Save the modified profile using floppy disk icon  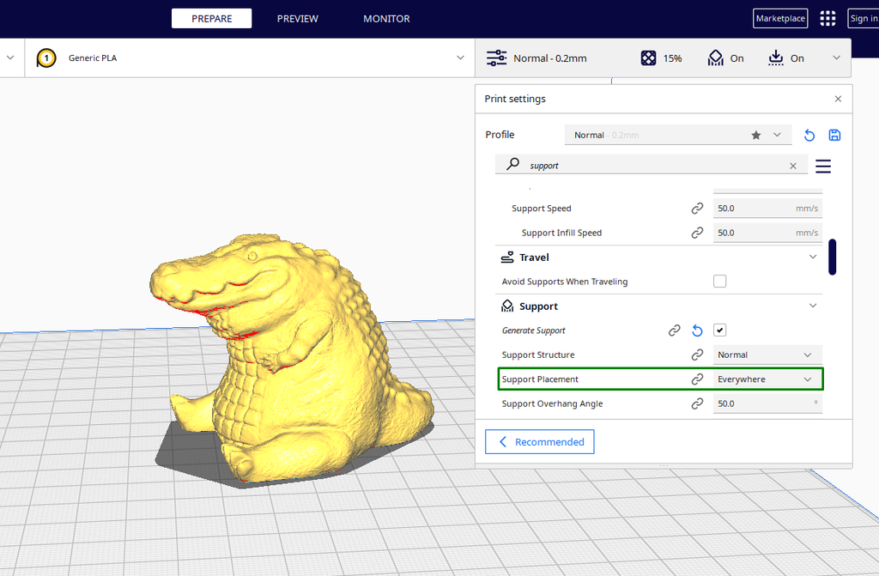(x=834, y=135)
